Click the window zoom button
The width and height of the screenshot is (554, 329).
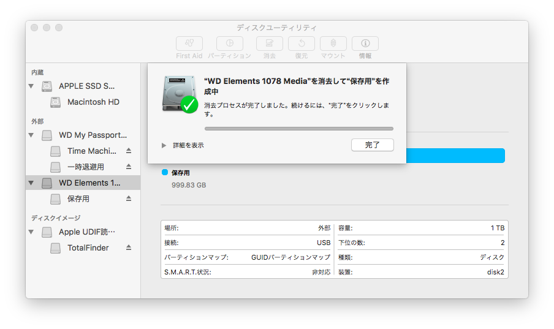pyautogui.click(x=59, y=28)
